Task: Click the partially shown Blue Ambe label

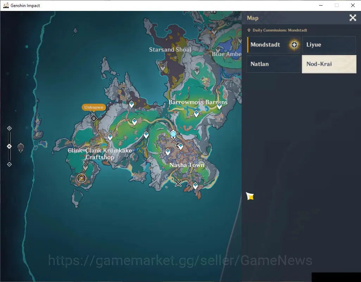Action: click(x=226, y=54)
